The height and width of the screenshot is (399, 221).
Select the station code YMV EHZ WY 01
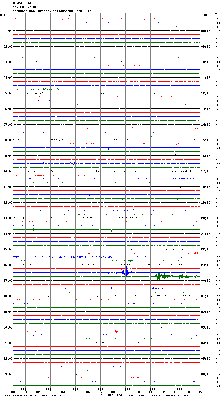click(25, 7)
